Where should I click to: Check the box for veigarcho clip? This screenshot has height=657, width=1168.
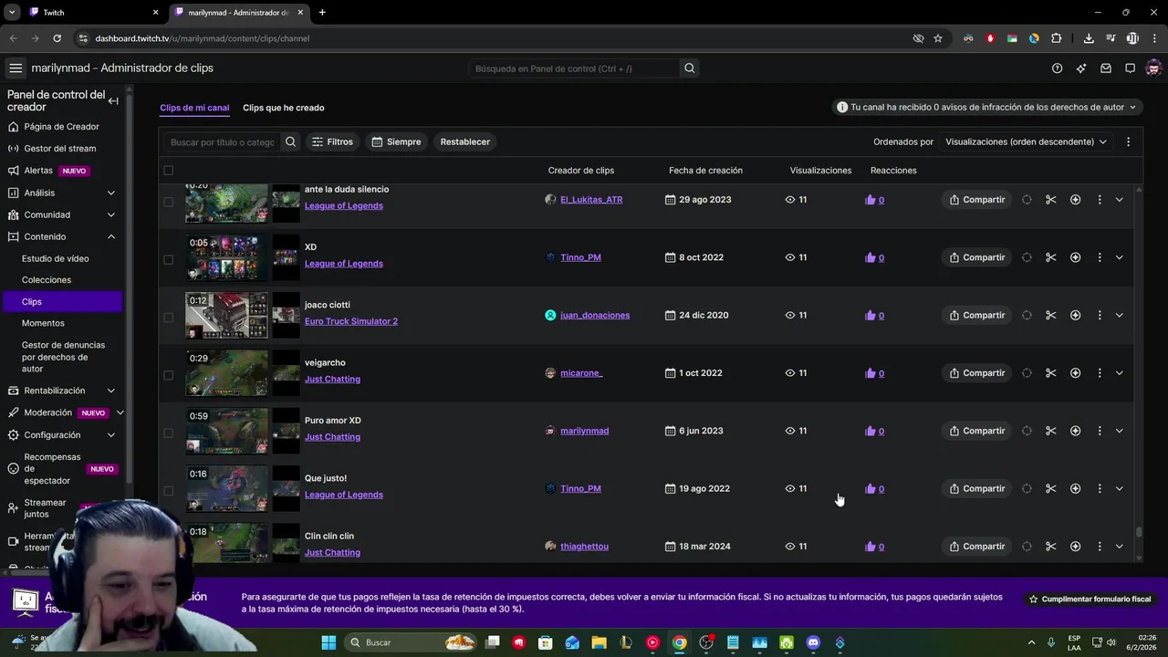[168, 375]
